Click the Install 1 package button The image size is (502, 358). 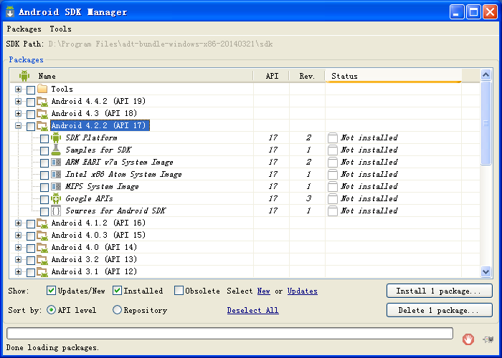(x=439, y=291)
